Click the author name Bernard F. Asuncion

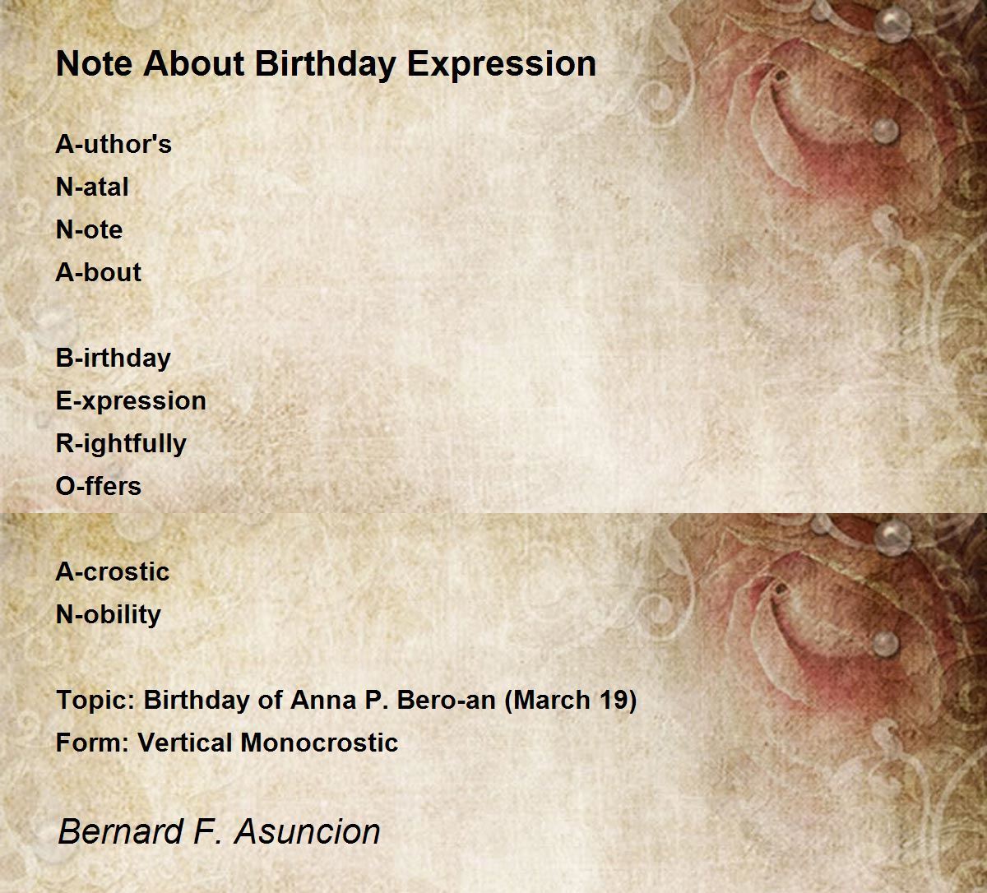pyautogui.click(x=219, y=831)
